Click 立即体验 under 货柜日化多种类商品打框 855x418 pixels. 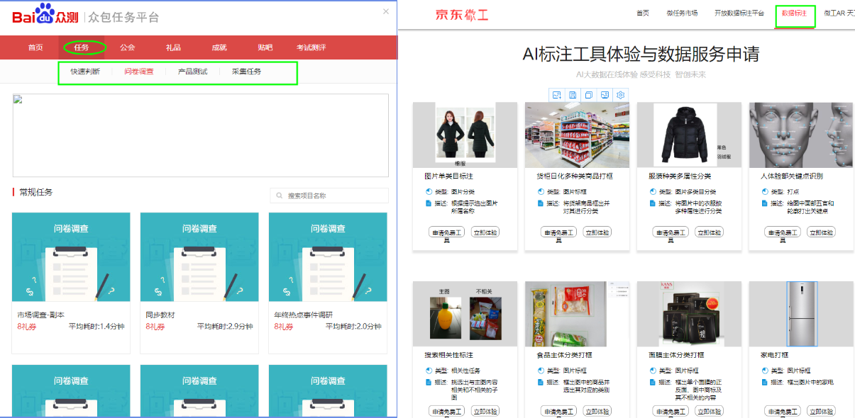597,232
